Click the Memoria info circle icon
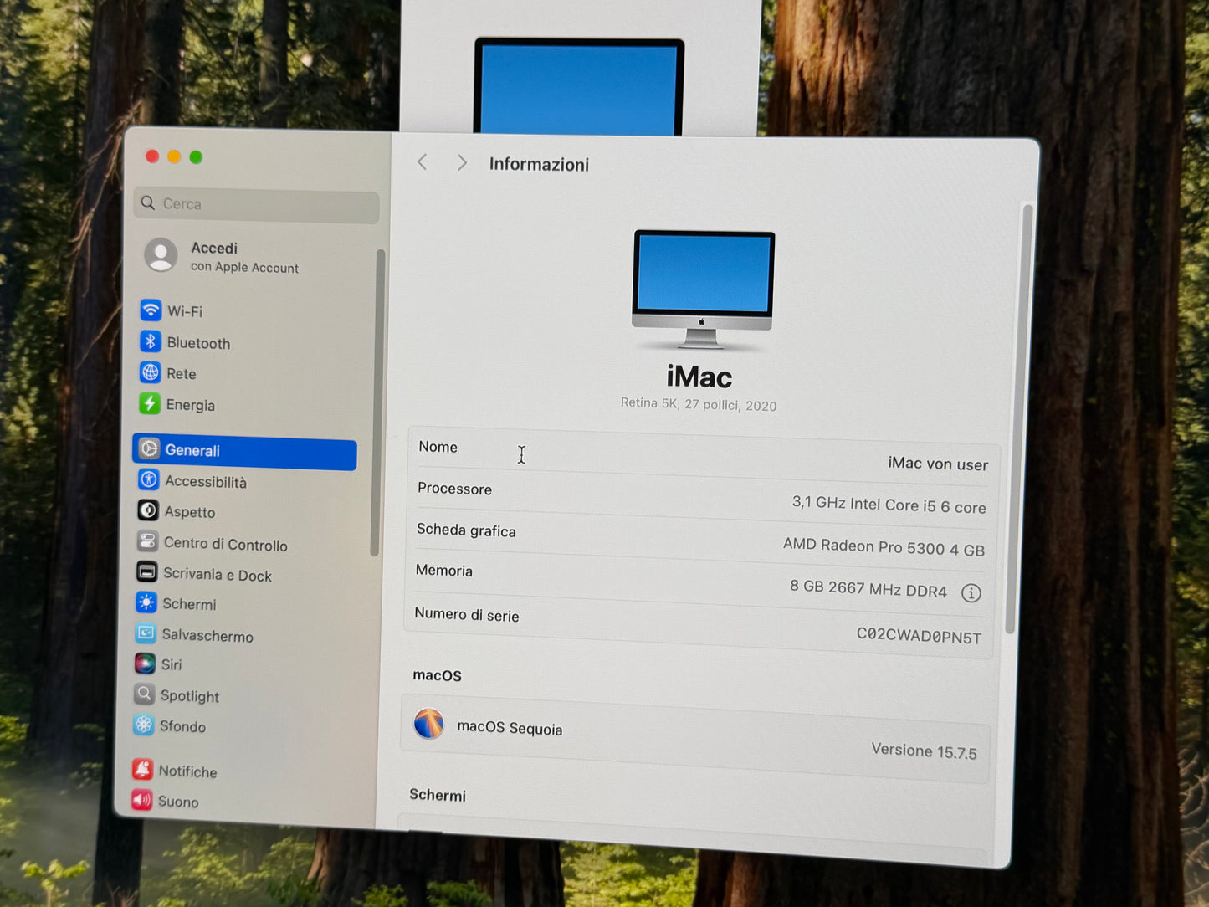1209x907 pixels. (x=971, y=593)
